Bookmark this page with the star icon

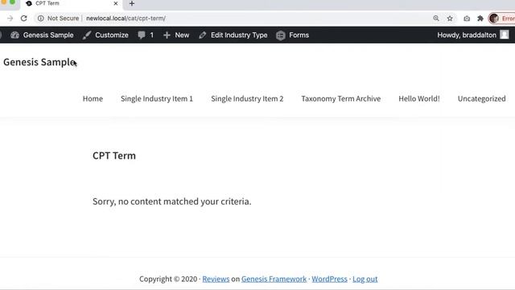coord(450,19)
